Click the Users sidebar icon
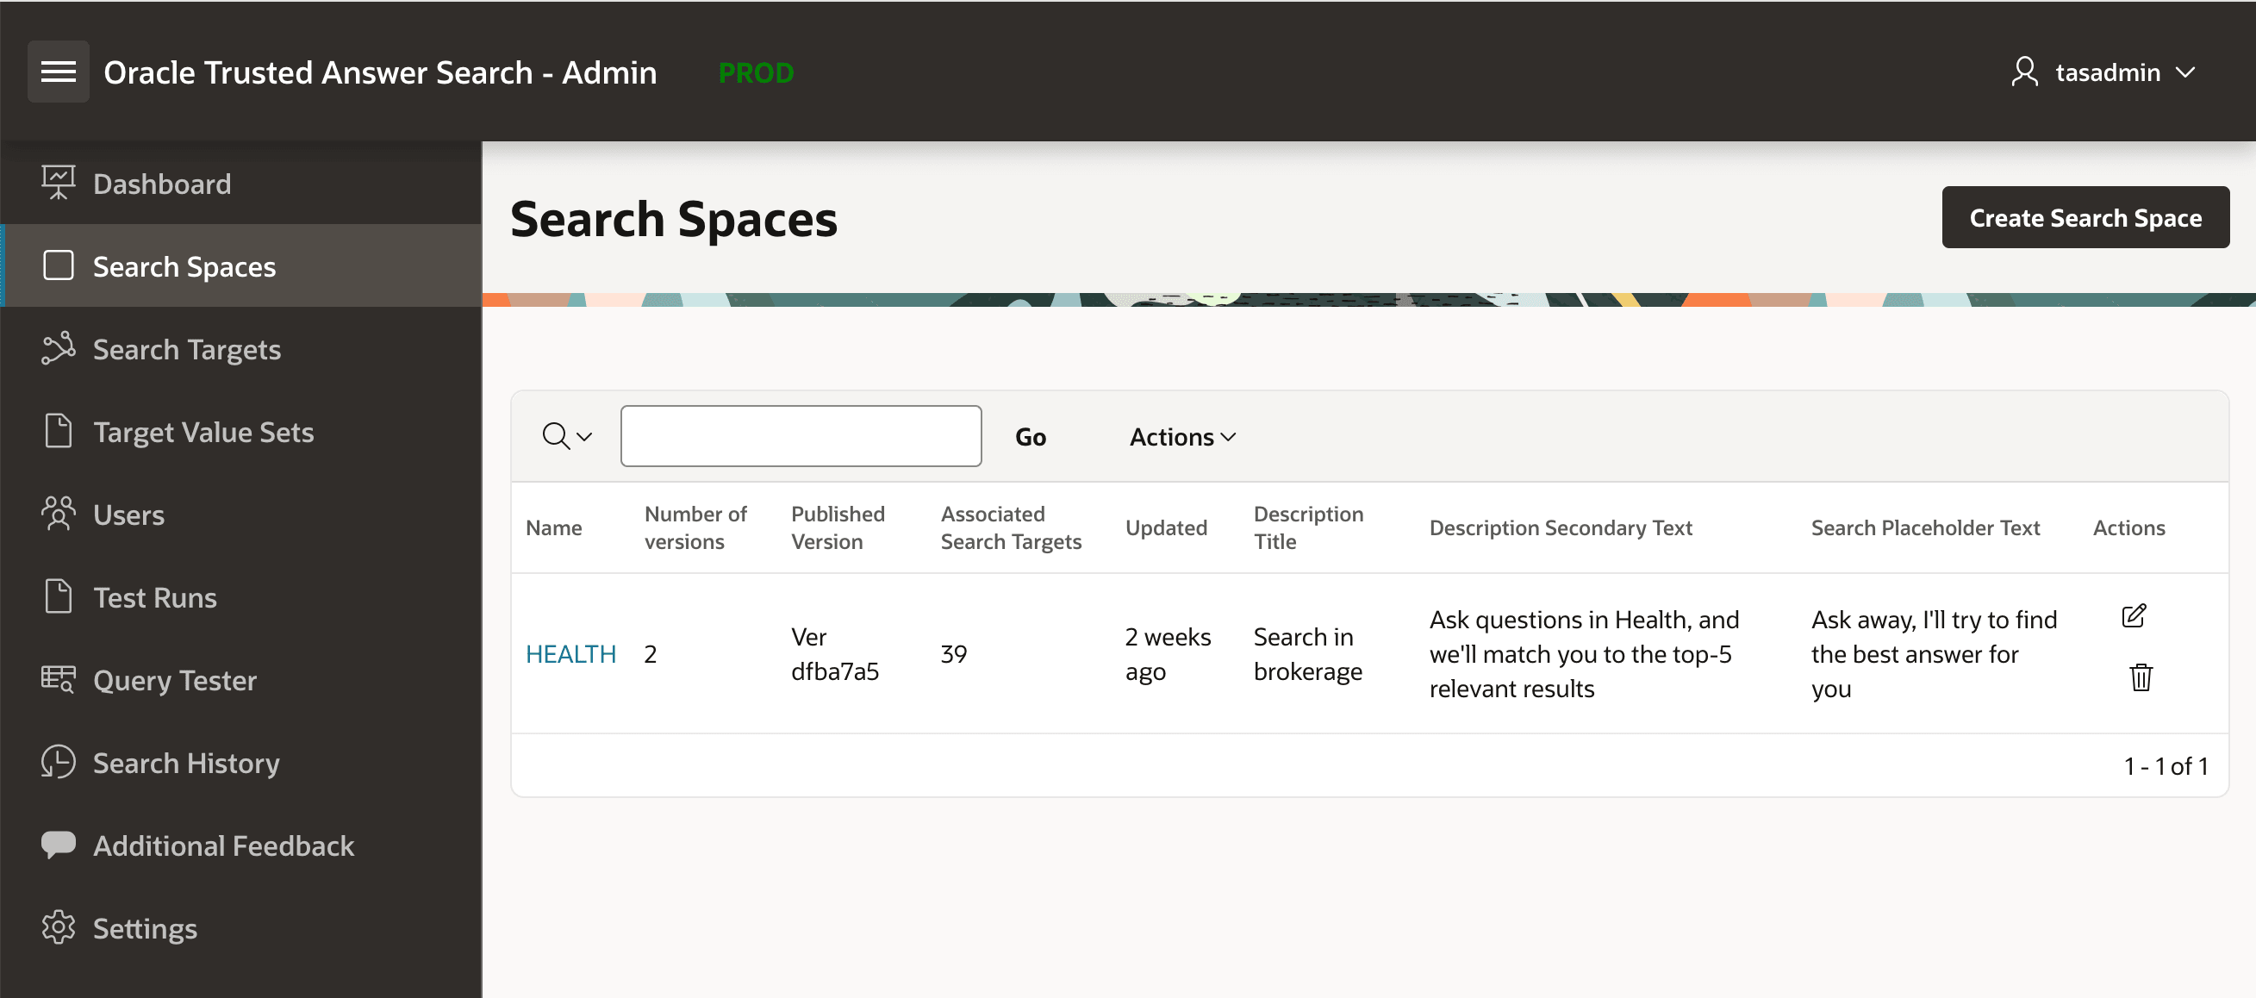 tap(58, 514)
